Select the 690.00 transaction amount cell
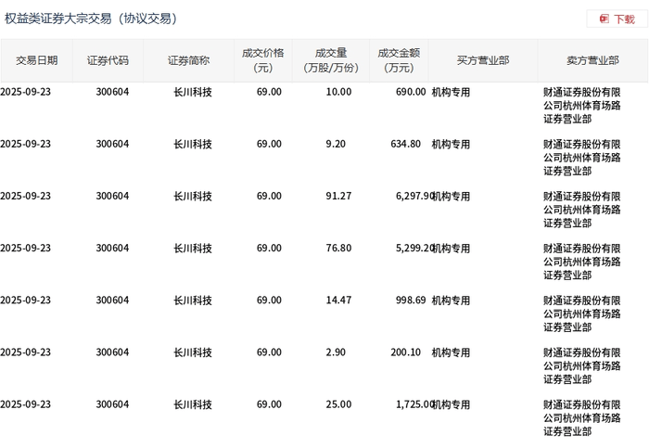This screenshot has width=649, height=448. [409, 93]
